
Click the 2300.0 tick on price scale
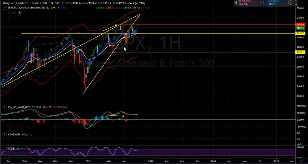(x=301, y=96)
